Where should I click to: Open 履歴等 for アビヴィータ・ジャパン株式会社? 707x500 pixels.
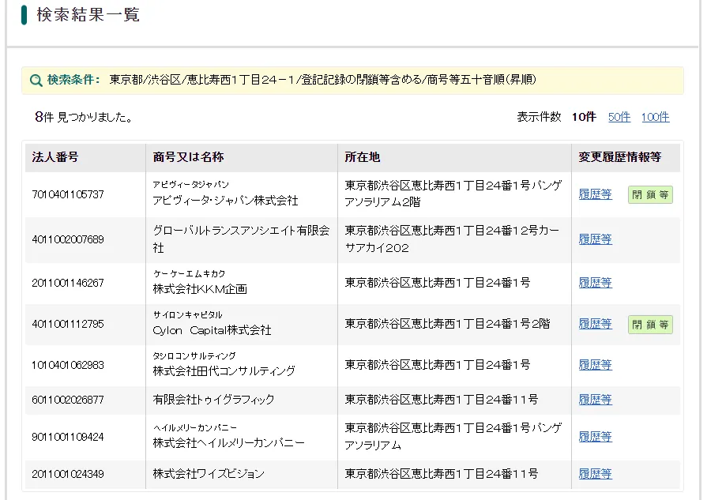pyautogui.click(x=595, y=194)
